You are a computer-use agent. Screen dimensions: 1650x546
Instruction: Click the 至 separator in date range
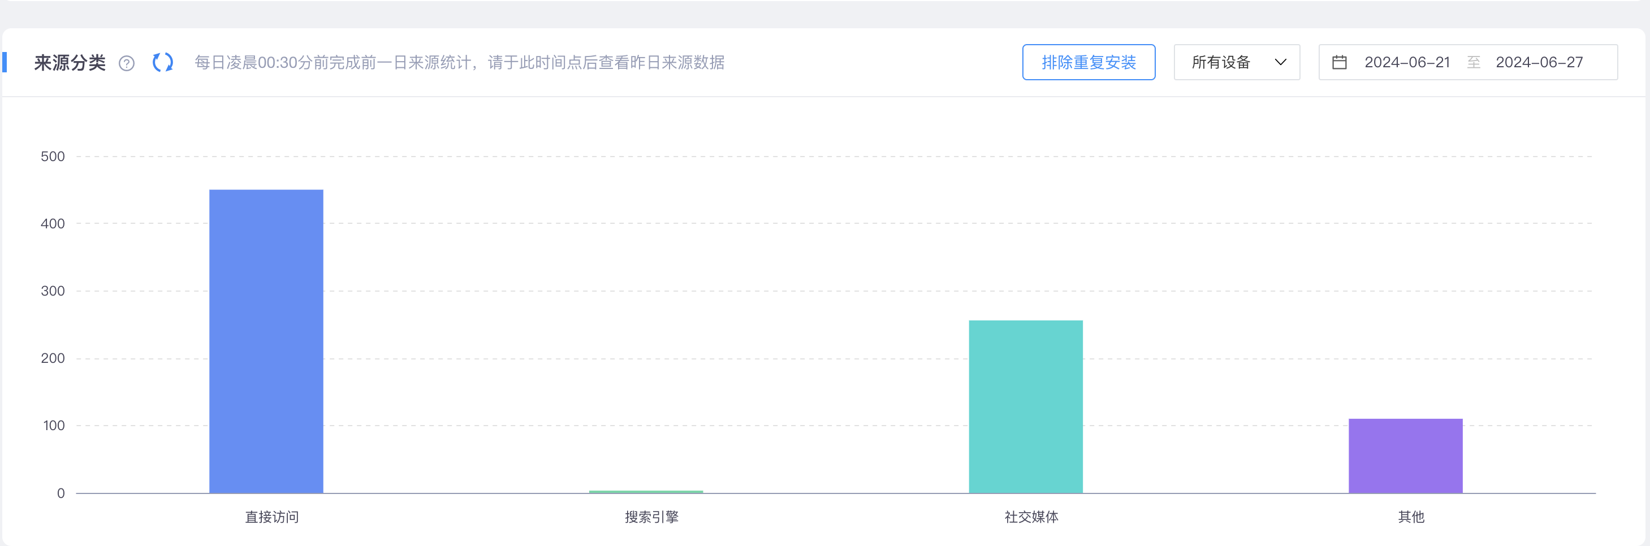1473,62
